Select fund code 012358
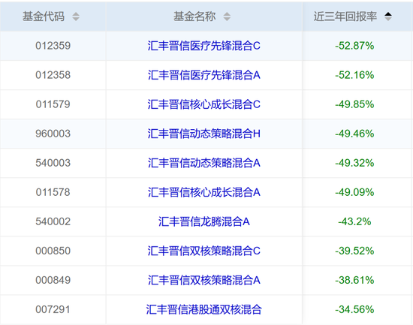The width and height of the screenshot is (413, 325). click(53, 75)
